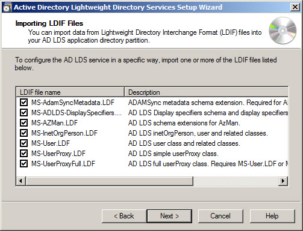Image resolution: width=303 pixels, height=231 pixels.
Task: Click the LDIF file name column header
Action: point(70,92)
